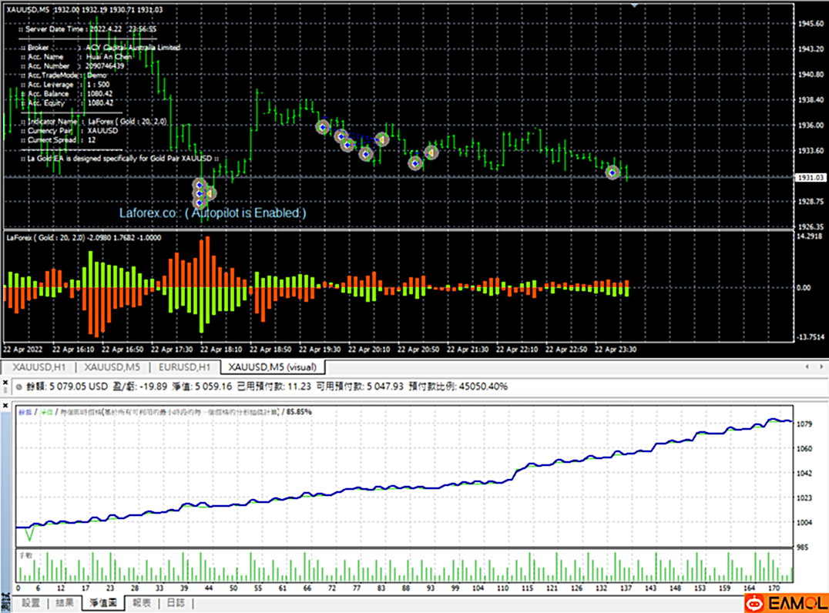Click the status dot icon before 餘額
Viewport: 829px width, 613px height.
tap(19, 387)
